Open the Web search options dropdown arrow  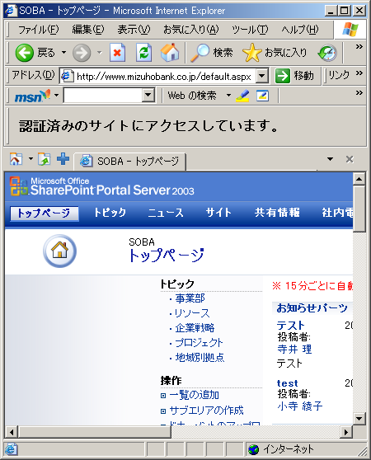point(228,96)
